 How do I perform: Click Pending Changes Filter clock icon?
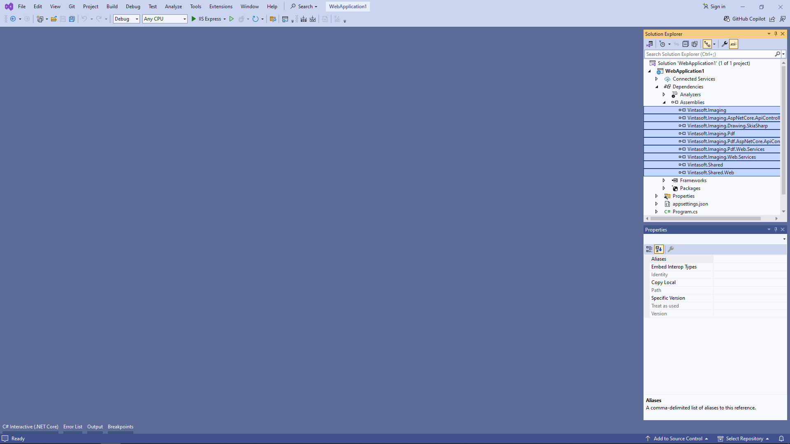pyautogui.click(x=662, y=44)
